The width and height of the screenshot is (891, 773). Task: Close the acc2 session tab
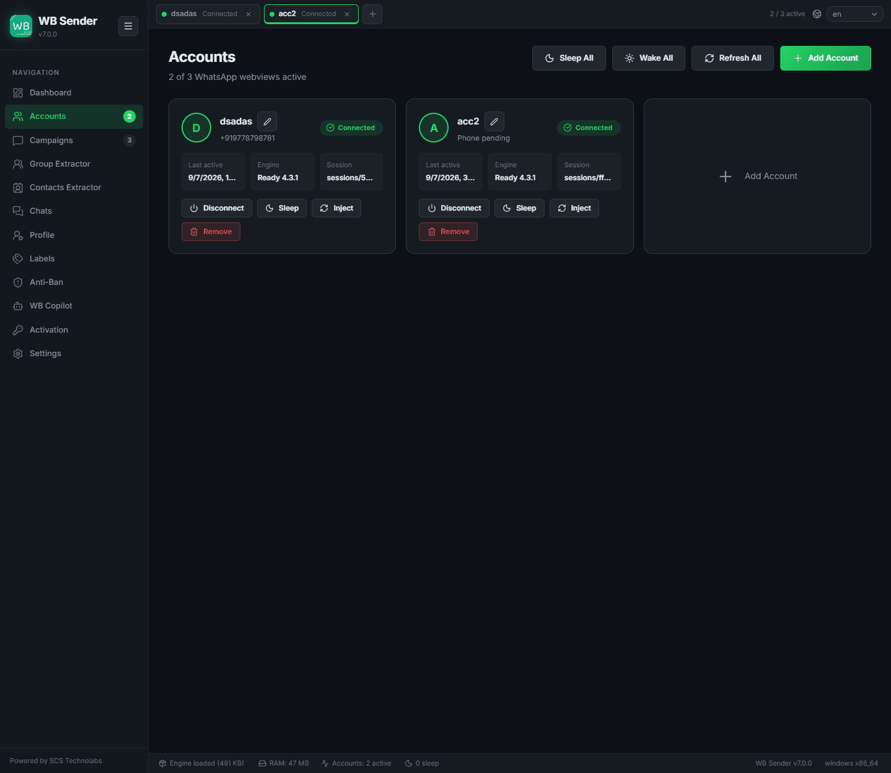pyautogui.click(x=347, y=14)
